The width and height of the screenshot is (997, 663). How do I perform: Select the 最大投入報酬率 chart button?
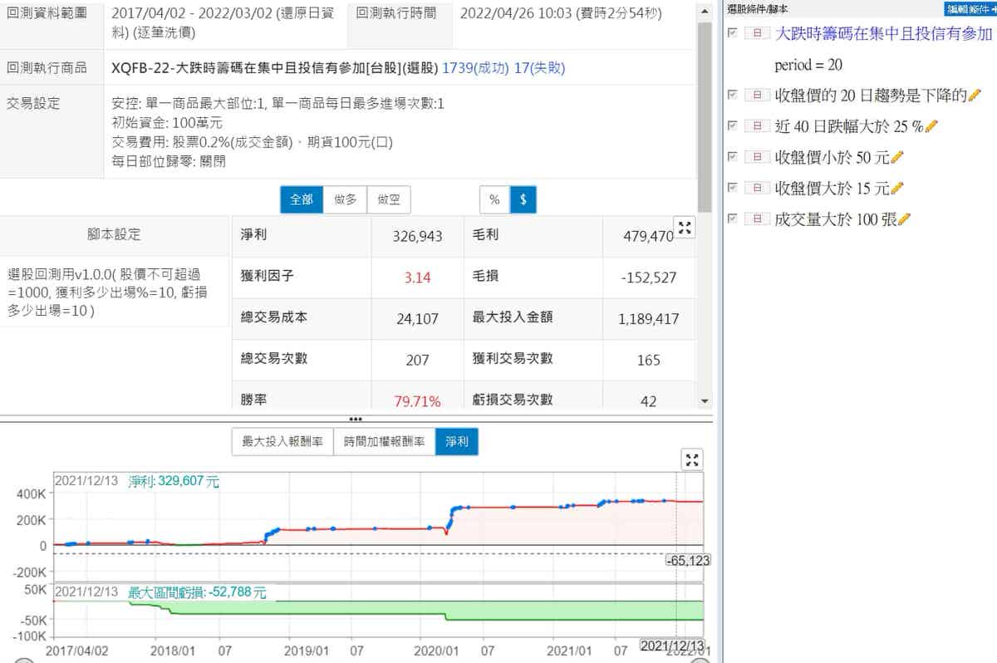tap(282, 442)
